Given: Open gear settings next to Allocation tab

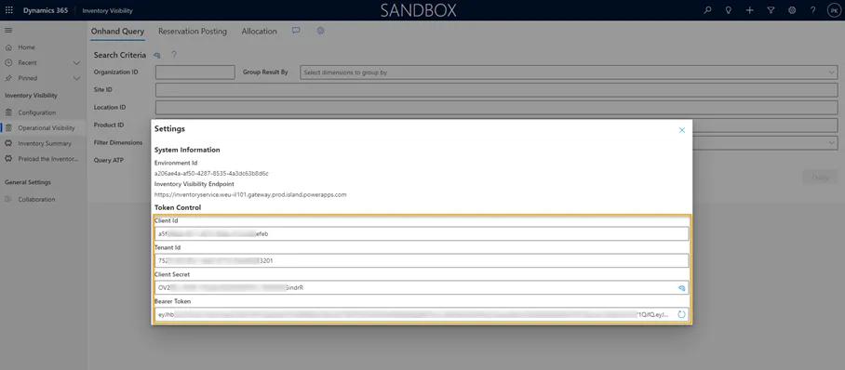Looking at the screenshot, I should 321,31.
